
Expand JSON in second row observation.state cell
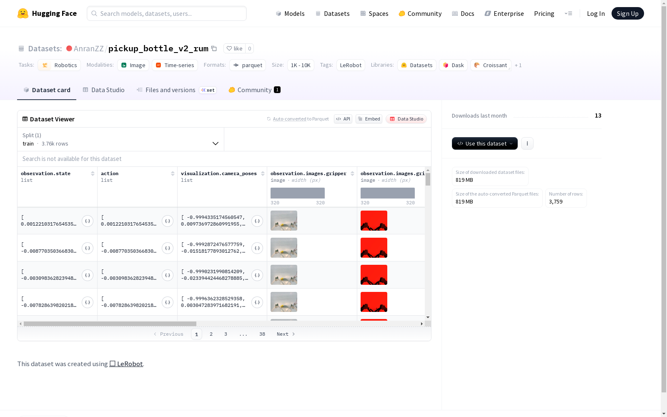point(88,248)
